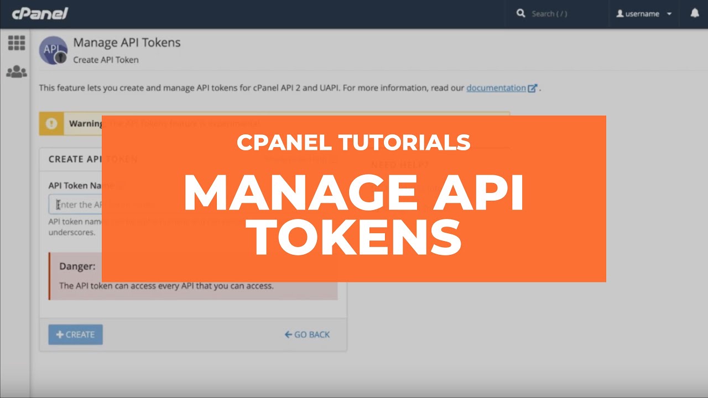Click the warning exclamation icon

point(51,124)
